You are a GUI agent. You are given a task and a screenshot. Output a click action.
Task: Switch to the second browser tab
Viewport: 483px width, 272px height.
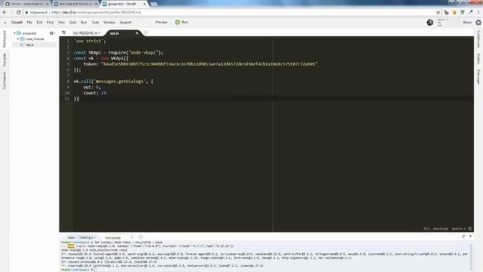pyautogui.click(x=75, y=4)
